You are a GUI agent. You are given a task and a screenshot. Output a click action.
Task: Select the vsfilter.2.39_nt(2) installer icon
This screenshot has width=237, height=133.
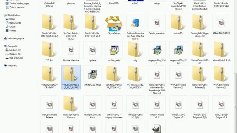pyautogui.click(x=92, y=75)
